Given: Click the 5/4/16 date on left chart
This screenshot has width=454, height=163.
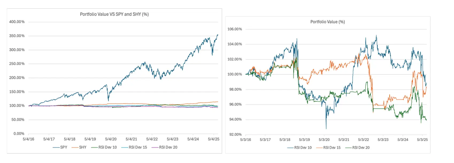Looking at the screenshot, I should click(28, 139).
